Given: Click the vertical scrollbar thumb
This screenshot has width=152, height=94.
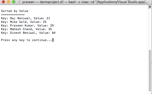Looking at the screenshot, I should (150, 70).
